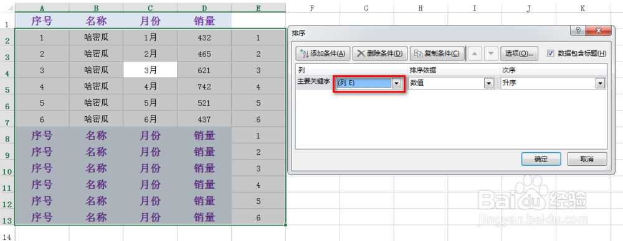
Task: Click cell D1 containing 销量
Action: point(204,20)
